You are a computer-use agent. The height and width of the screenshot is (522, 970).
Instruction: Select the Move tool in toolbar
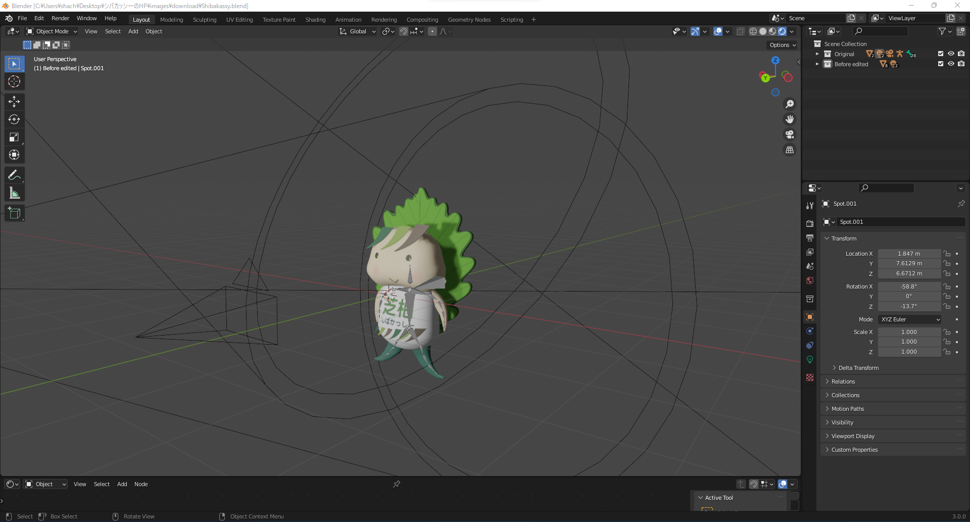[14, 102]
